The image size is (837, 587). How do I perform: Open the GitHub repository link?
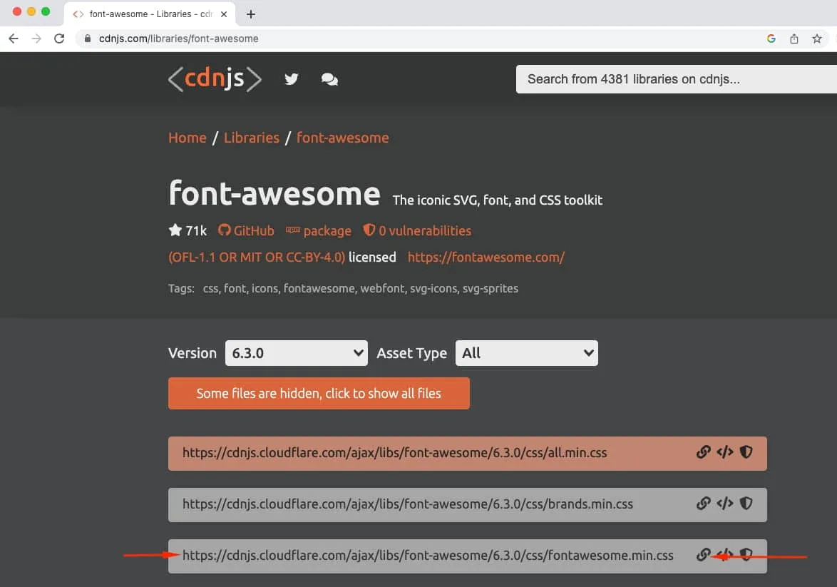pyautogui.click(x=246, y=231)
